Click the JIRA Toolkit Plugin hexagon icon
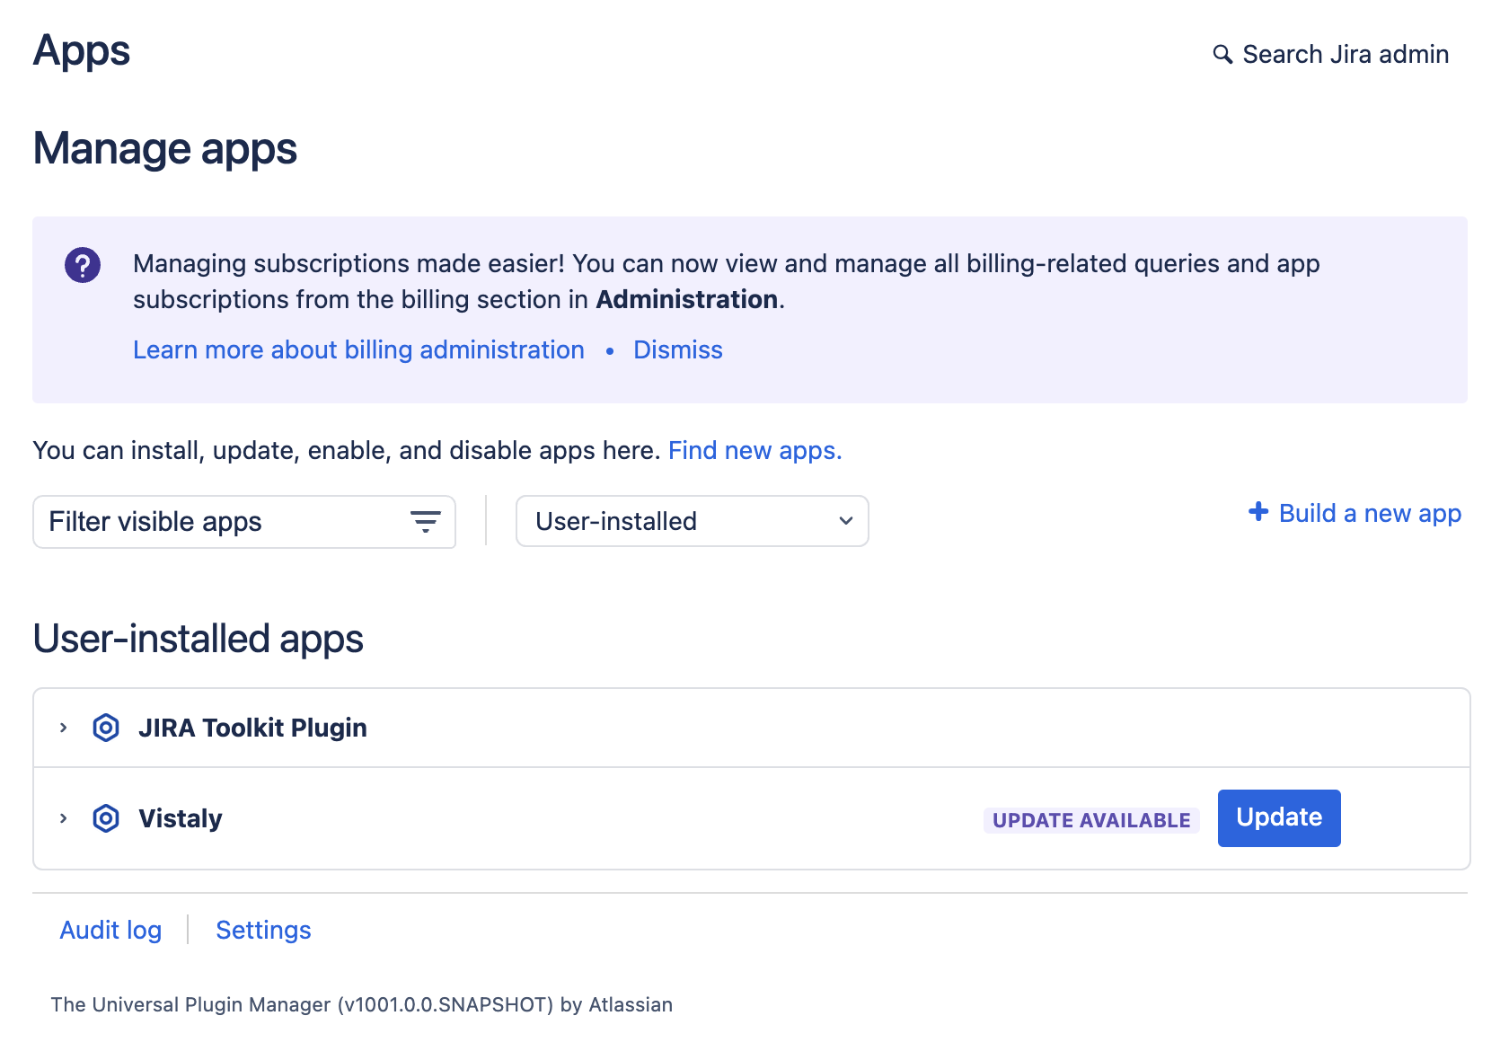1509x1051 pixels. pos(106,728)
